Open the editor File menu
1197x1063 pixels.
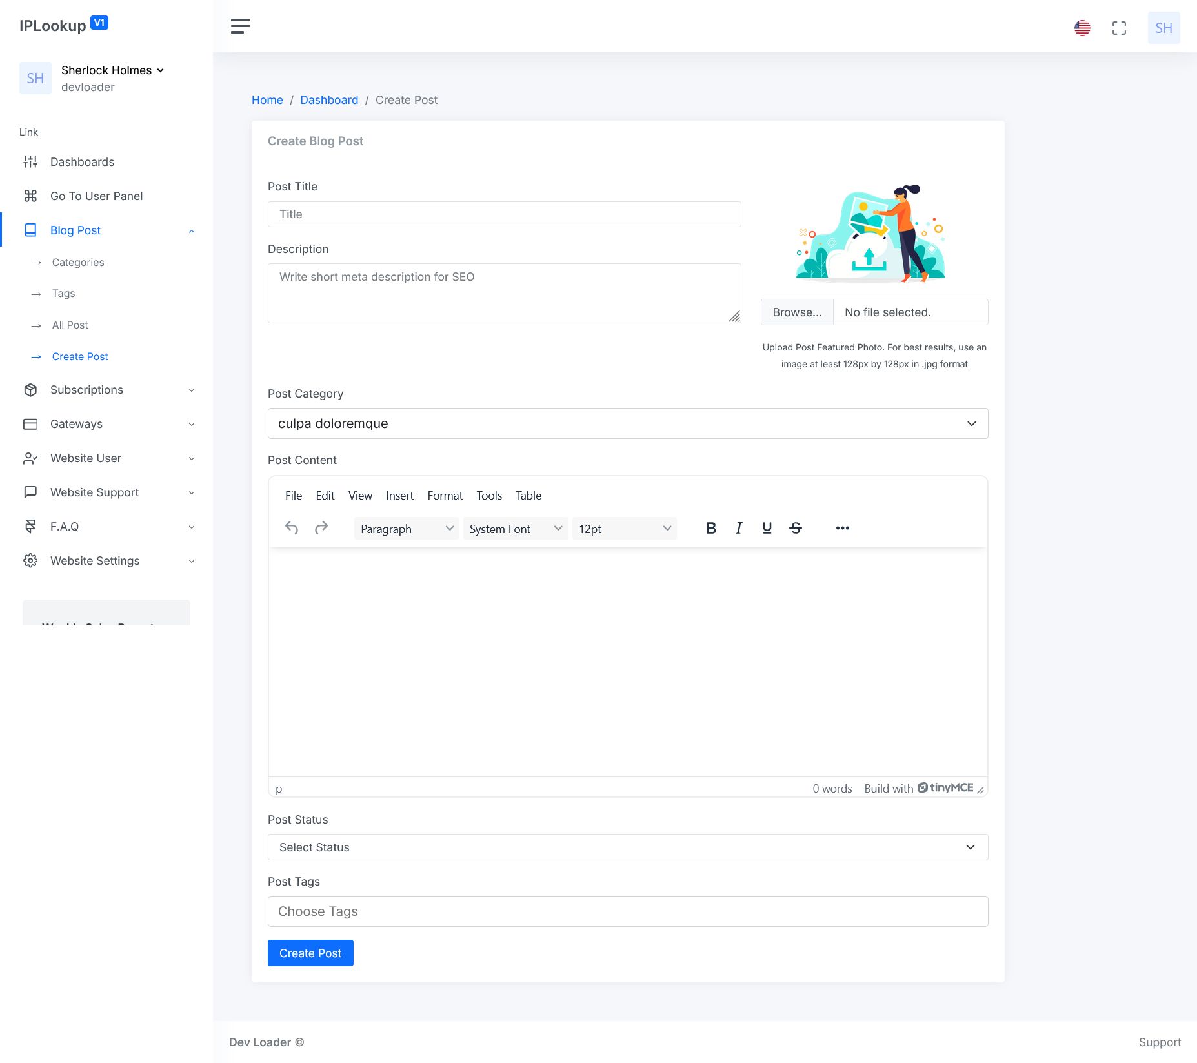[x=294, y=496]
